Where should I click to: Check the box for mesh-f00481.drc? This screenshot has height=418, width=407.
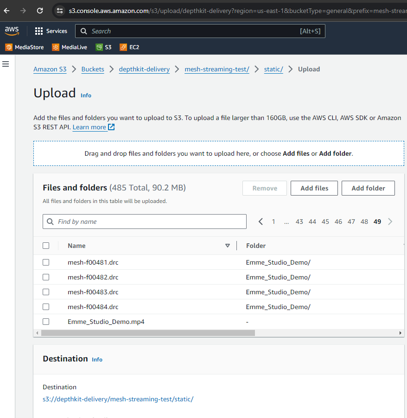pyautogui.click(x=46, y=262)
